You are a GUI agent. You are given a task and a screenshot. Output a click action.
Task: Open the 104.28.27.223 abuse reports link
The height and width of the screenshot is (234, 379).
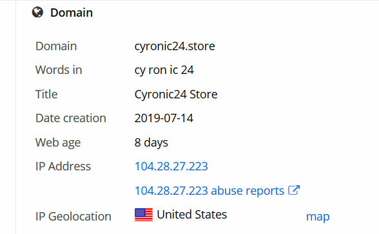point(209,191)
